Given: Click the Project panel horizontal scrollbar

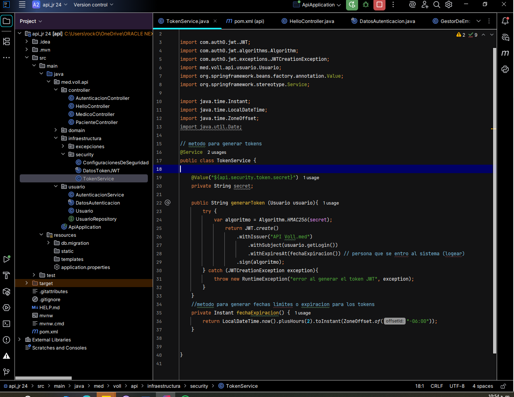Looking at the screenshot, I should click(x=44, y=378).
